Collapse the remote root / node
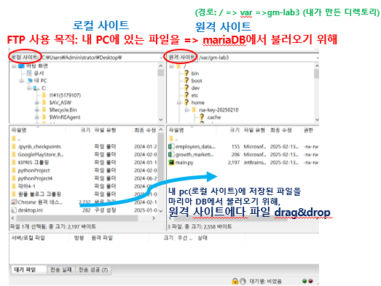The width and height of the screenshot is (381, 286). (x=171, y=66)
